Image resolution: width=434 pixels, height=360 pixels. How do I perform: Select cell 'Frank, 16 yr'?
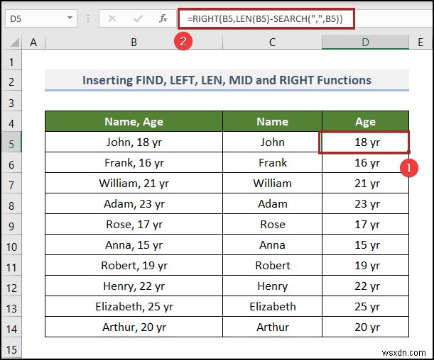[134, 162]
